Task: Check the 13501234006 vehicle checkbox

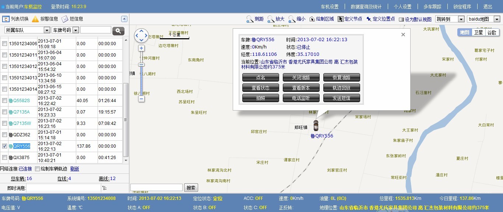Action: point(4,43)
